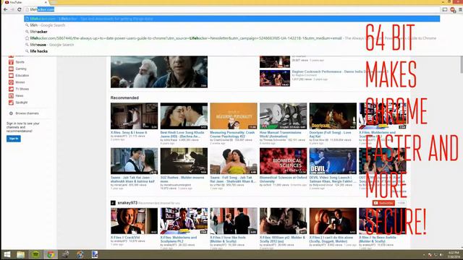The image size is (463, 260).
Task: Click the Chrome icon on the taskbar
Action: (51, 254)
